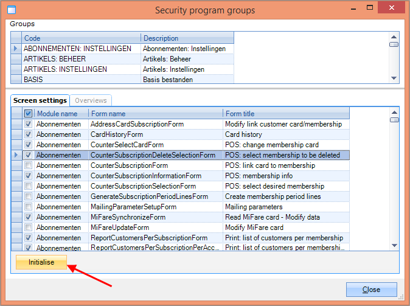Click the Screen settings grid scroll-up arrow
410x306 pixels.
(394, 112)
